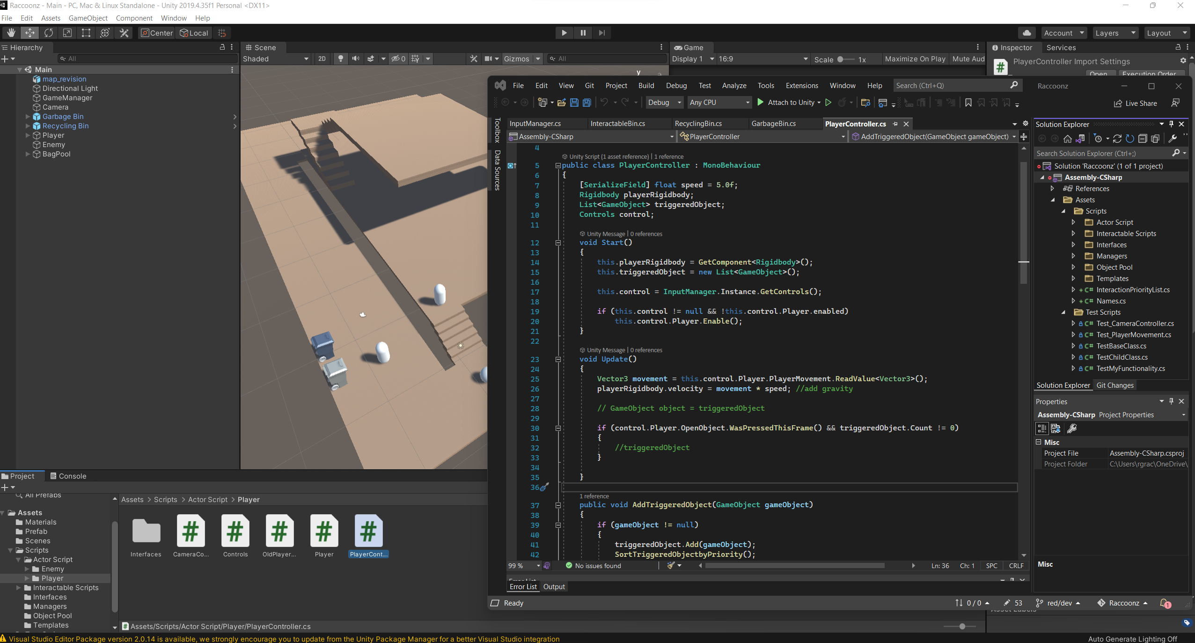1195x643 pixels.
Task: Click Unity Play button
Action: point(564,33)
